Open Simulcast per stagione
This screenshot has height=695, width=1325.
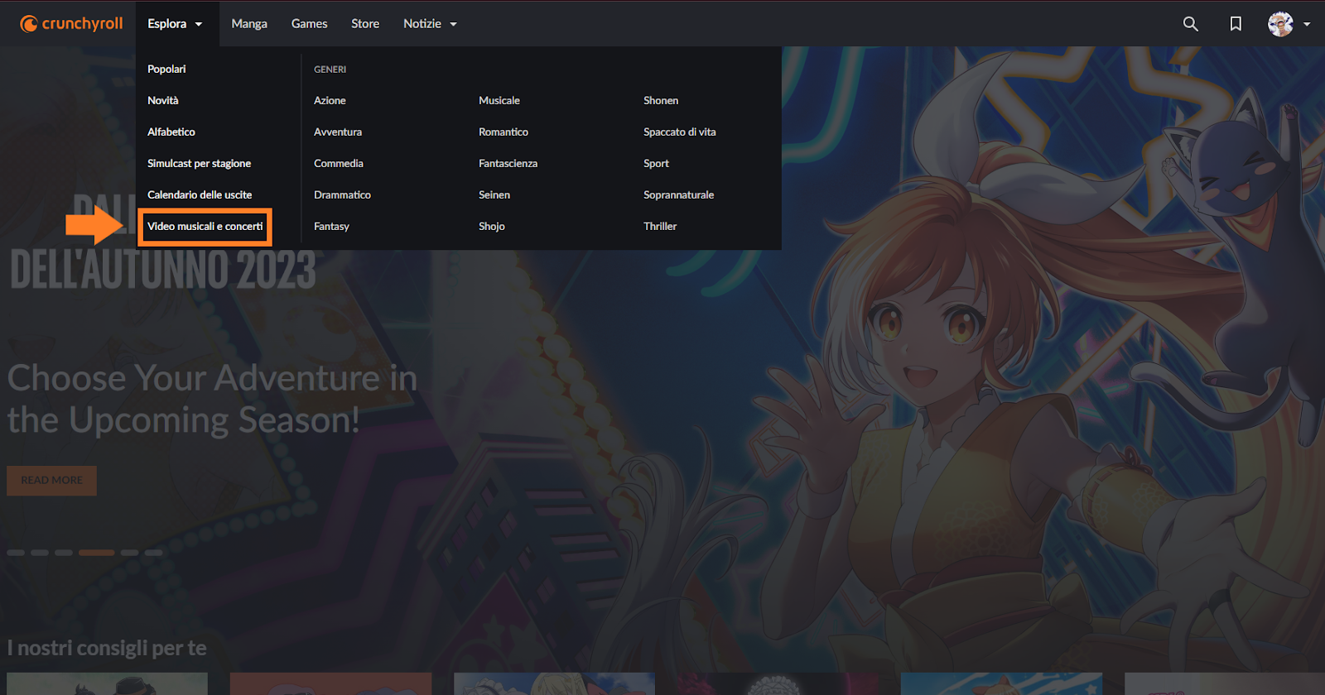click(199, 163)
